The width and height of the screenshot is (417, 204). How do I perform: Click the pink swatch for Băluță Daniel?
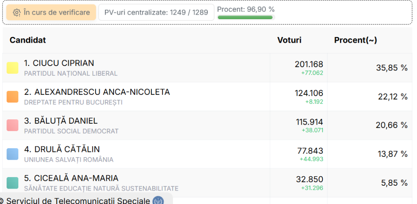click(x=13, y=125)
